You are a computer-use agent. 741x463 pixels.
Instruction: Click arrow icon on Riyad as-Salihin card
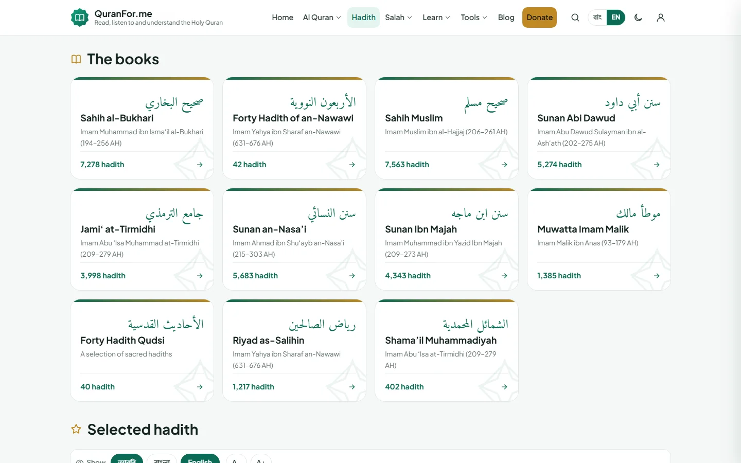pyautogui.click(x=352, y=387)
